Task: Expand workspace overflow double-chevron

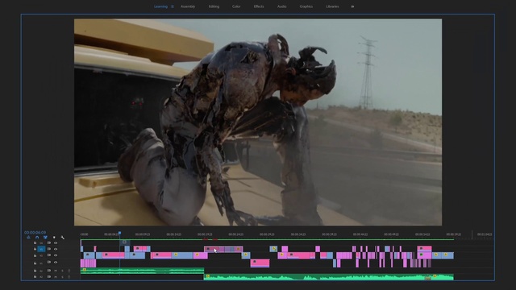Action: click(352, 6)
